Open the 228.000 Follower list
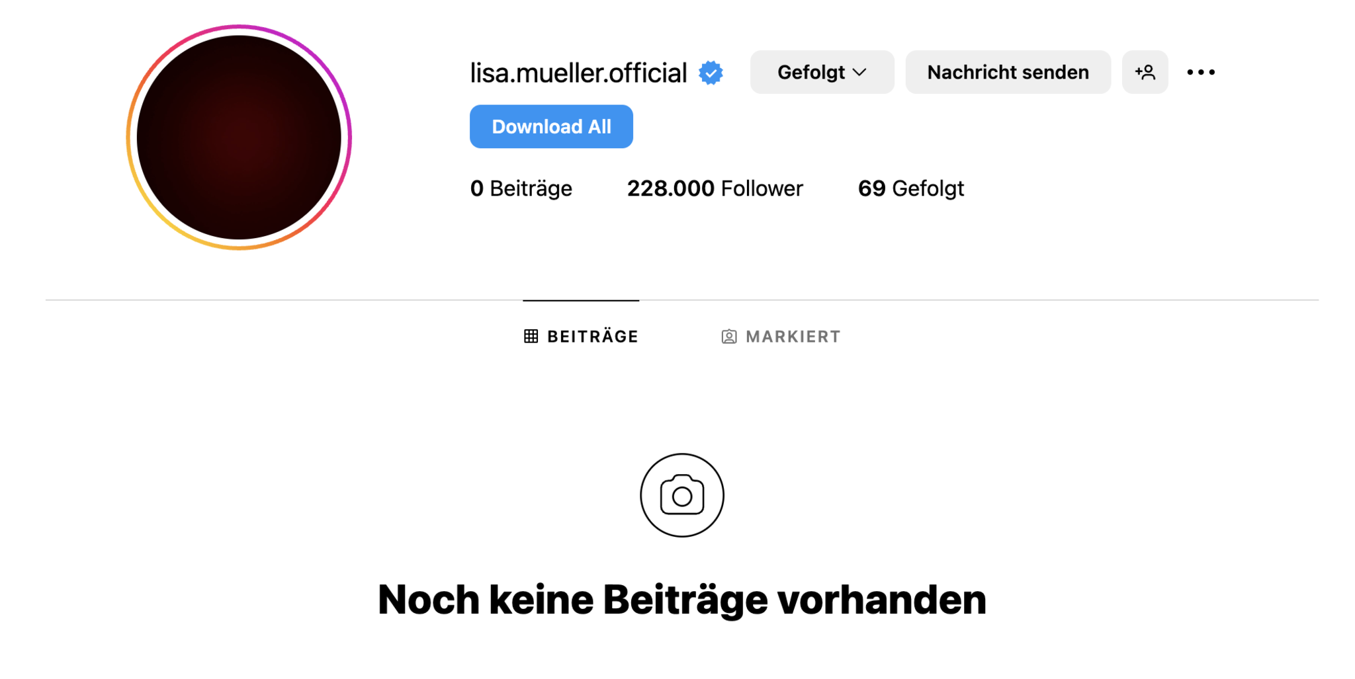The height and width of the screenshot is (679, 1355). click(715, 188)
